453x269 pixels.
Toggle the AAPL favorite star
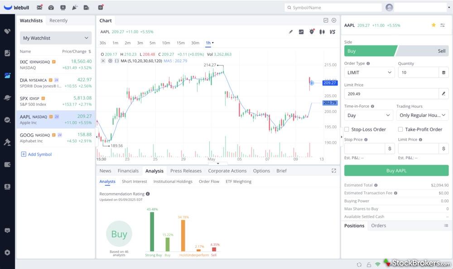[x=434, y=25]
